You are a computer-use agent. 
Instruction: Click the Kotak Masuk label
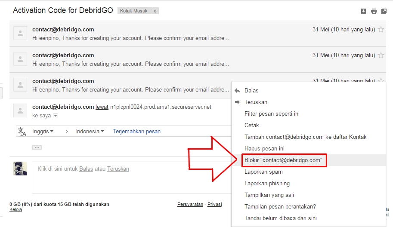[133, 11]
